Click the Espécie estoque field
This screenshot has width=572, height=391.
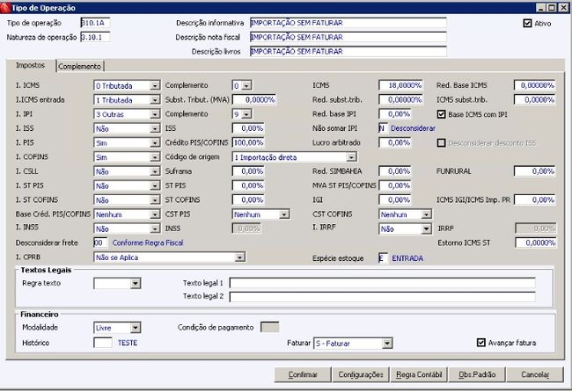click(383, 258)
